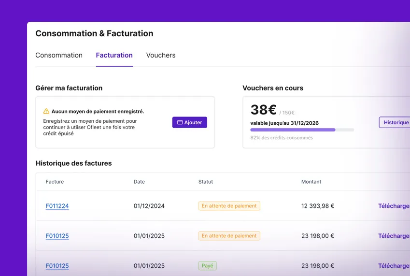Click F011224's En attente de paiement badge

click(x=229, y=206)
